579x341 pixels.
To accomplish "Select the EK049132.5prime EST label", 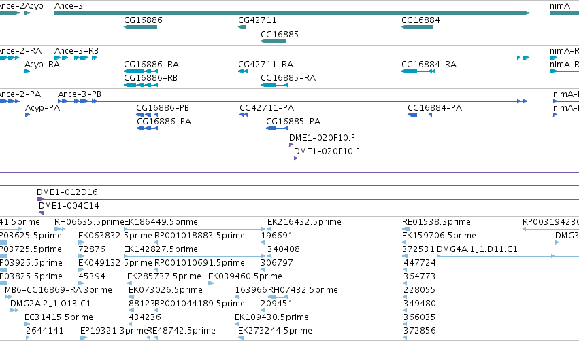I will 115,263.
